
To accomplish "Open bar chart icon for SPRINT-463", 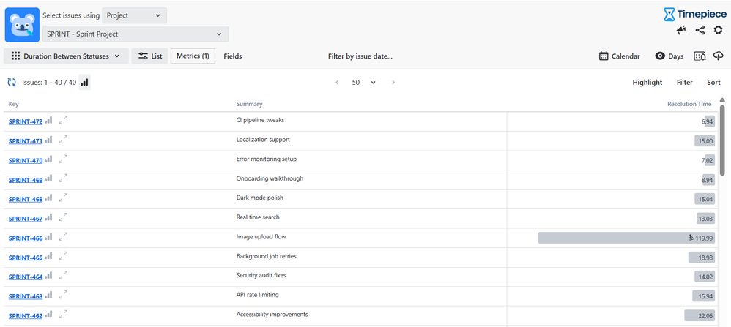I will (x=48, y=296).
